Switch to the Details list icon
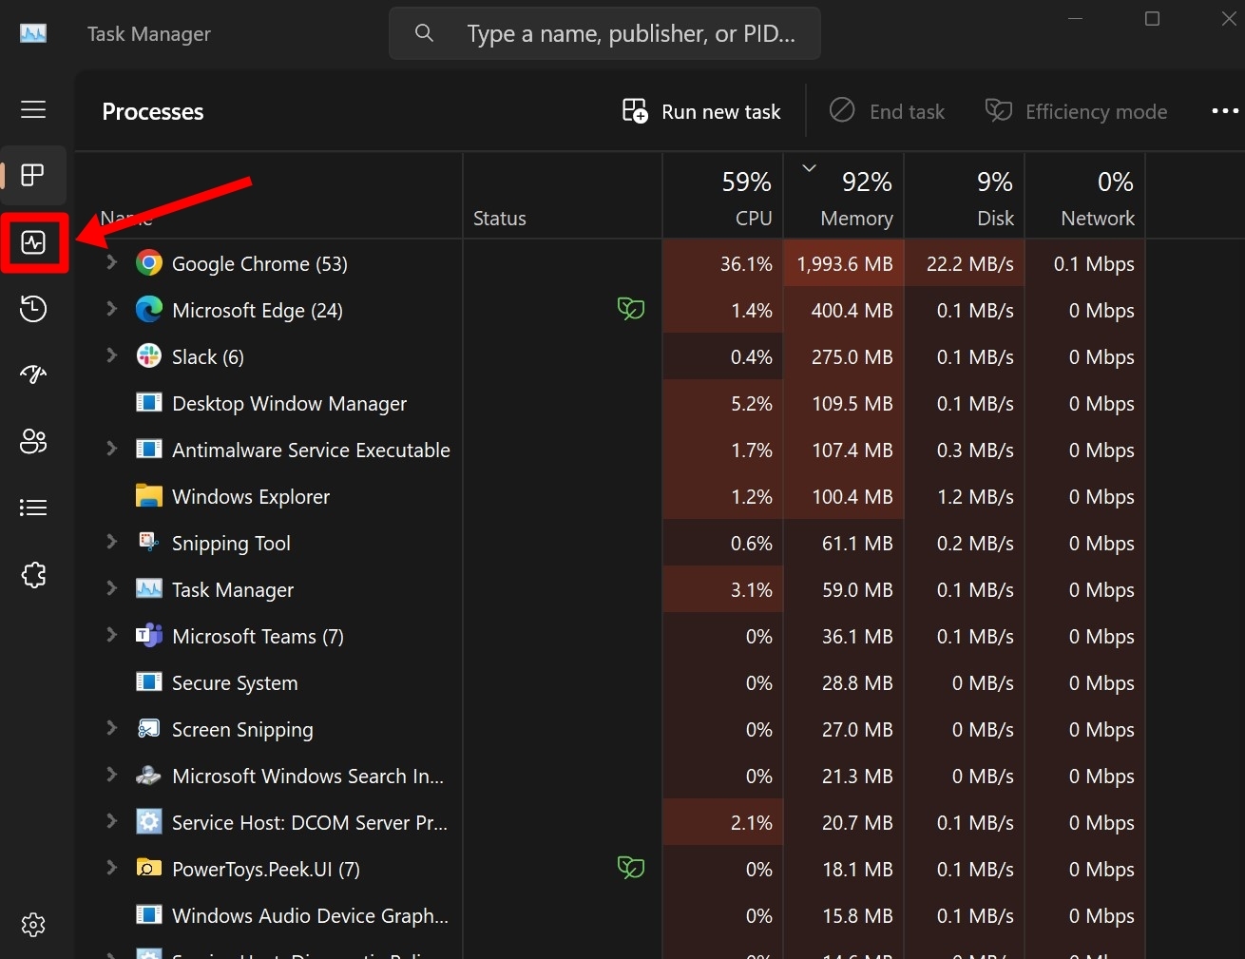This screenshot has width=1245, height=959. [x=33, y=508]
